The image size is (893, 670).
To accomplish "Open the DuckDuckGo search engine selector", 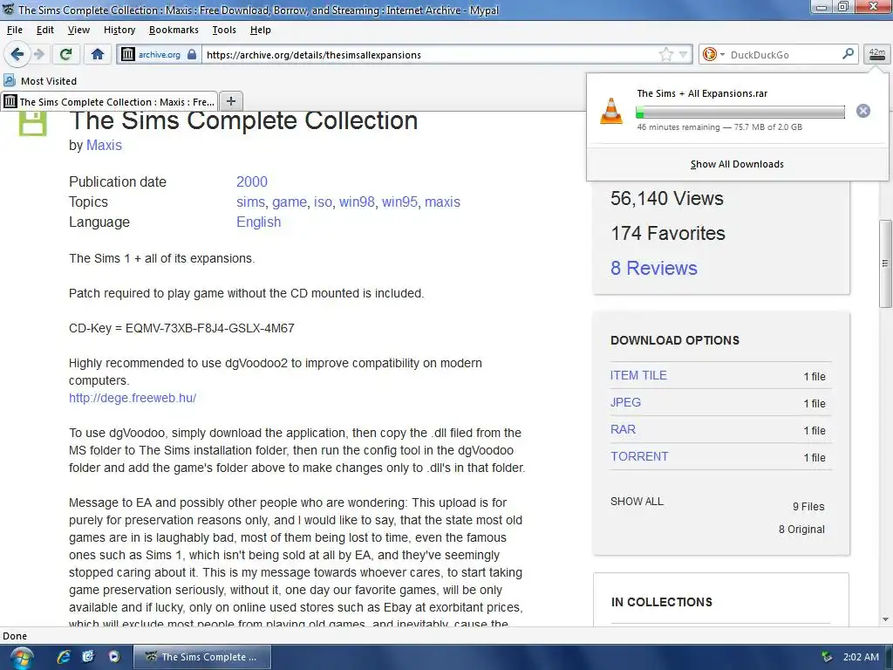I will tap(713, 54).
